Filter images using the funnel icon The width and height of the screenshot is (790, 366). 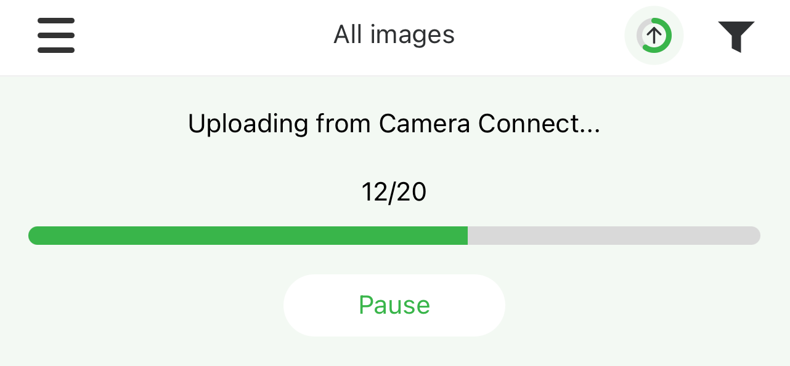736,36
